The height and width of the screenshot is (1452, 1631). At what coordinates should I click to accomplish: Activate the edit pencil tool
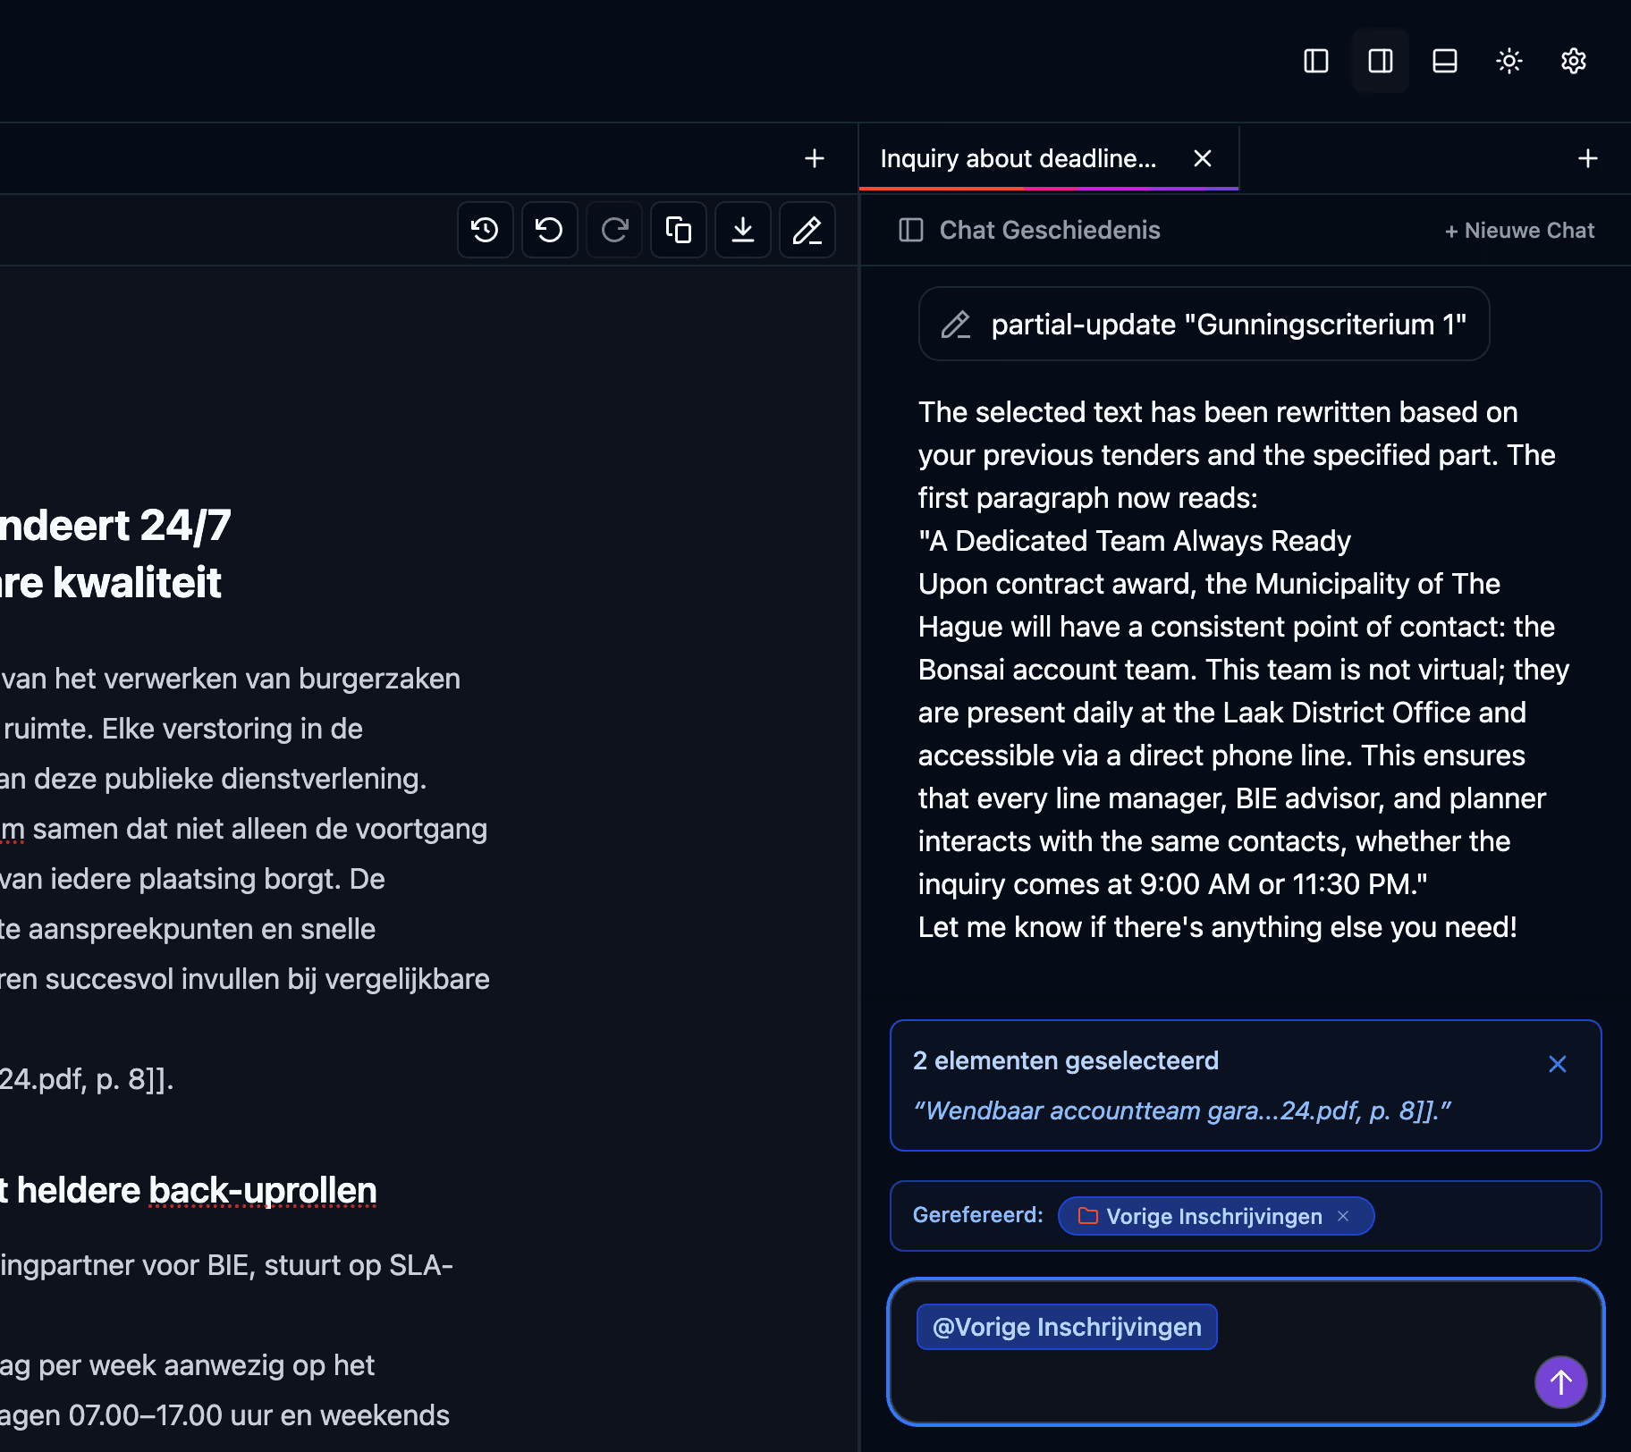click(807, 230)
